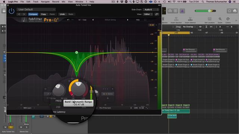
Task: Click the Undo button in plugin header
Action: (x=62, y=14)
